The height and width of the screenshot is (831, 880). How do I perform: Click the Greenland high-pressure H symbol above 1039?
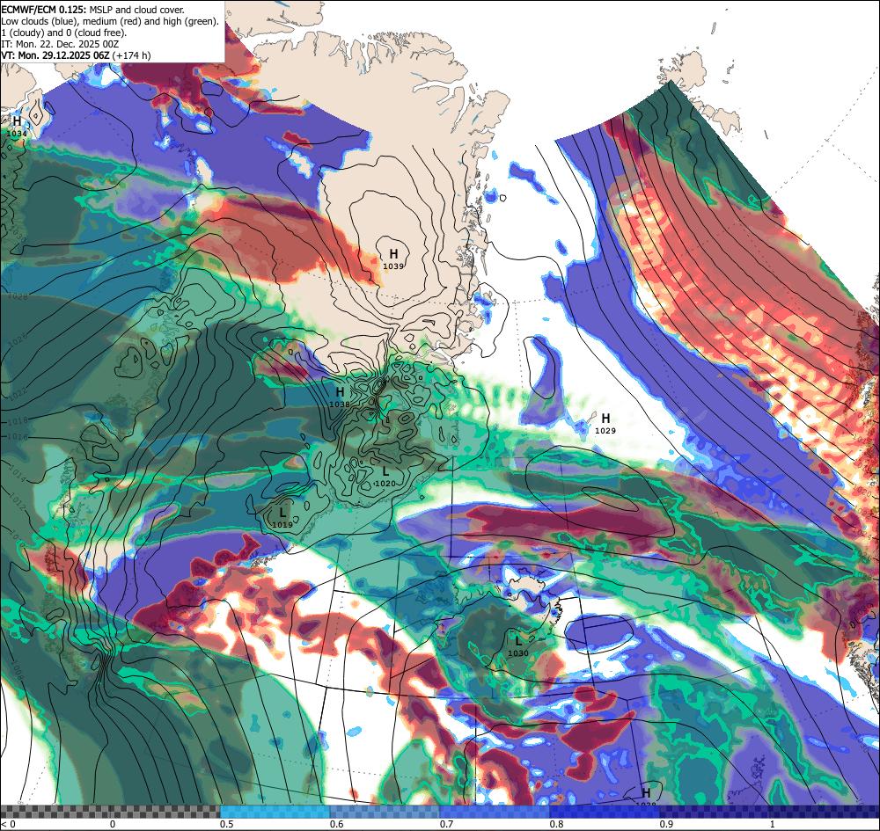coord(393,255)
